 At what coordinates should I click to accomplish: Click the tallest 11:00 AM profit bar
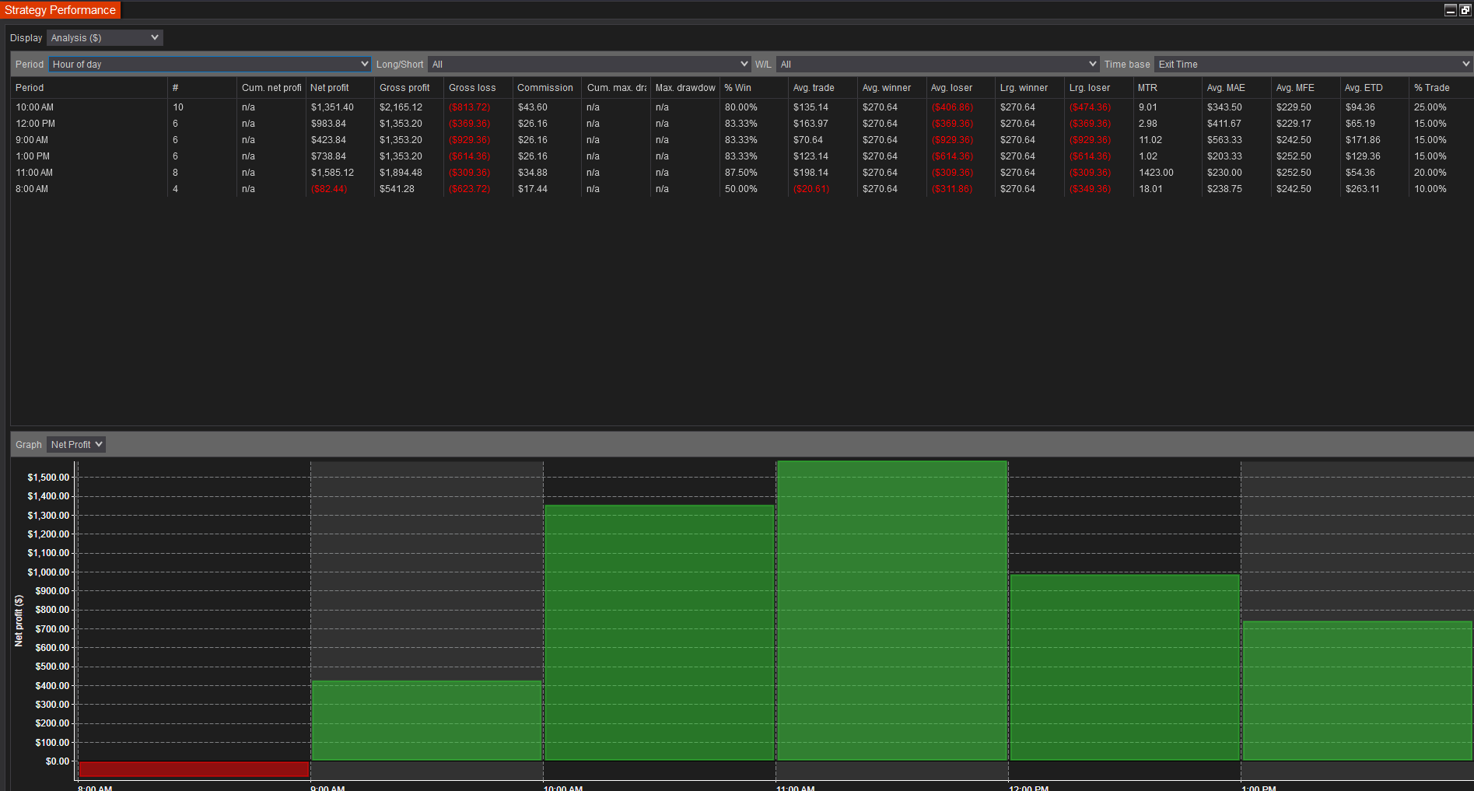coord(892,611)
